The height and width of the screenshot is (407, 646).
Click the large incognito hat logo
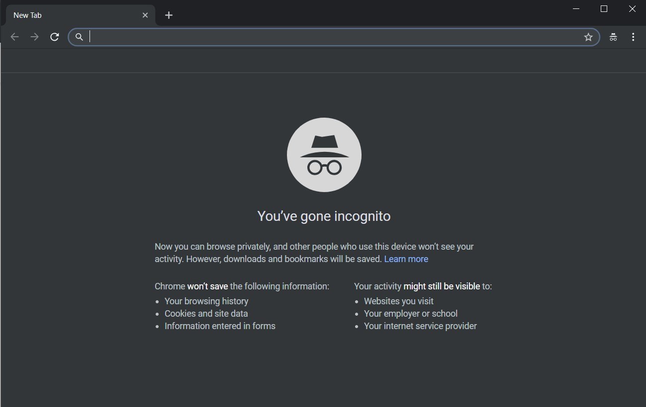(x=324, y=154)
